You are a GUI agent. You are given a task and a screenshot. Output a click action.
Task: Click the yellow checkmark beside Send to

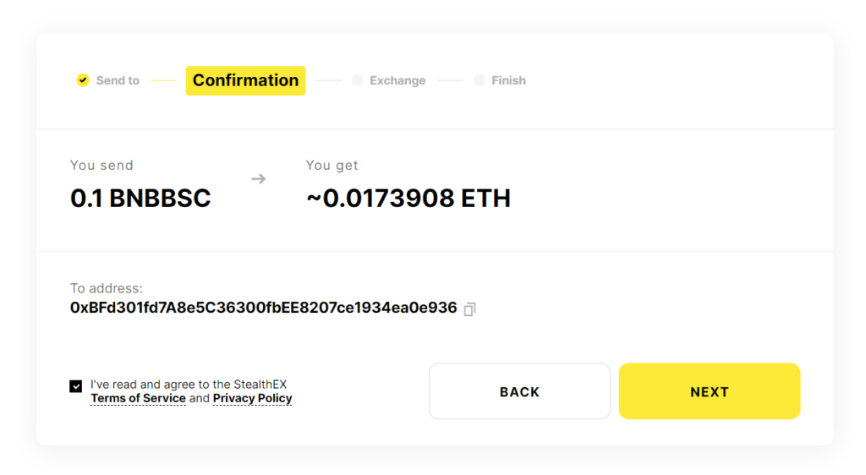click(x=82, y=80)
